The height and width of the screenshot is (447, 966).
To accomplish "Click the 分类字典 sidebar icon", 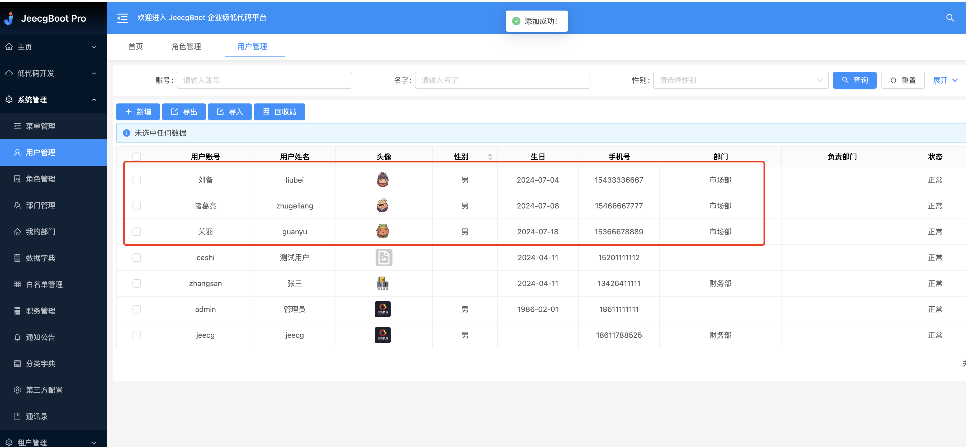I will tap(17, 363).
